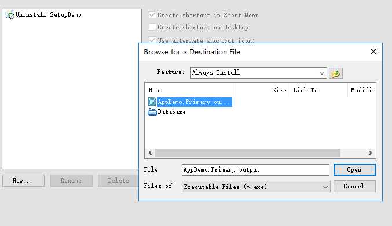Toggle Use alternate shortcut icon checkbox
The width and height of the screenshot is (392, 226).
point(152,40)
